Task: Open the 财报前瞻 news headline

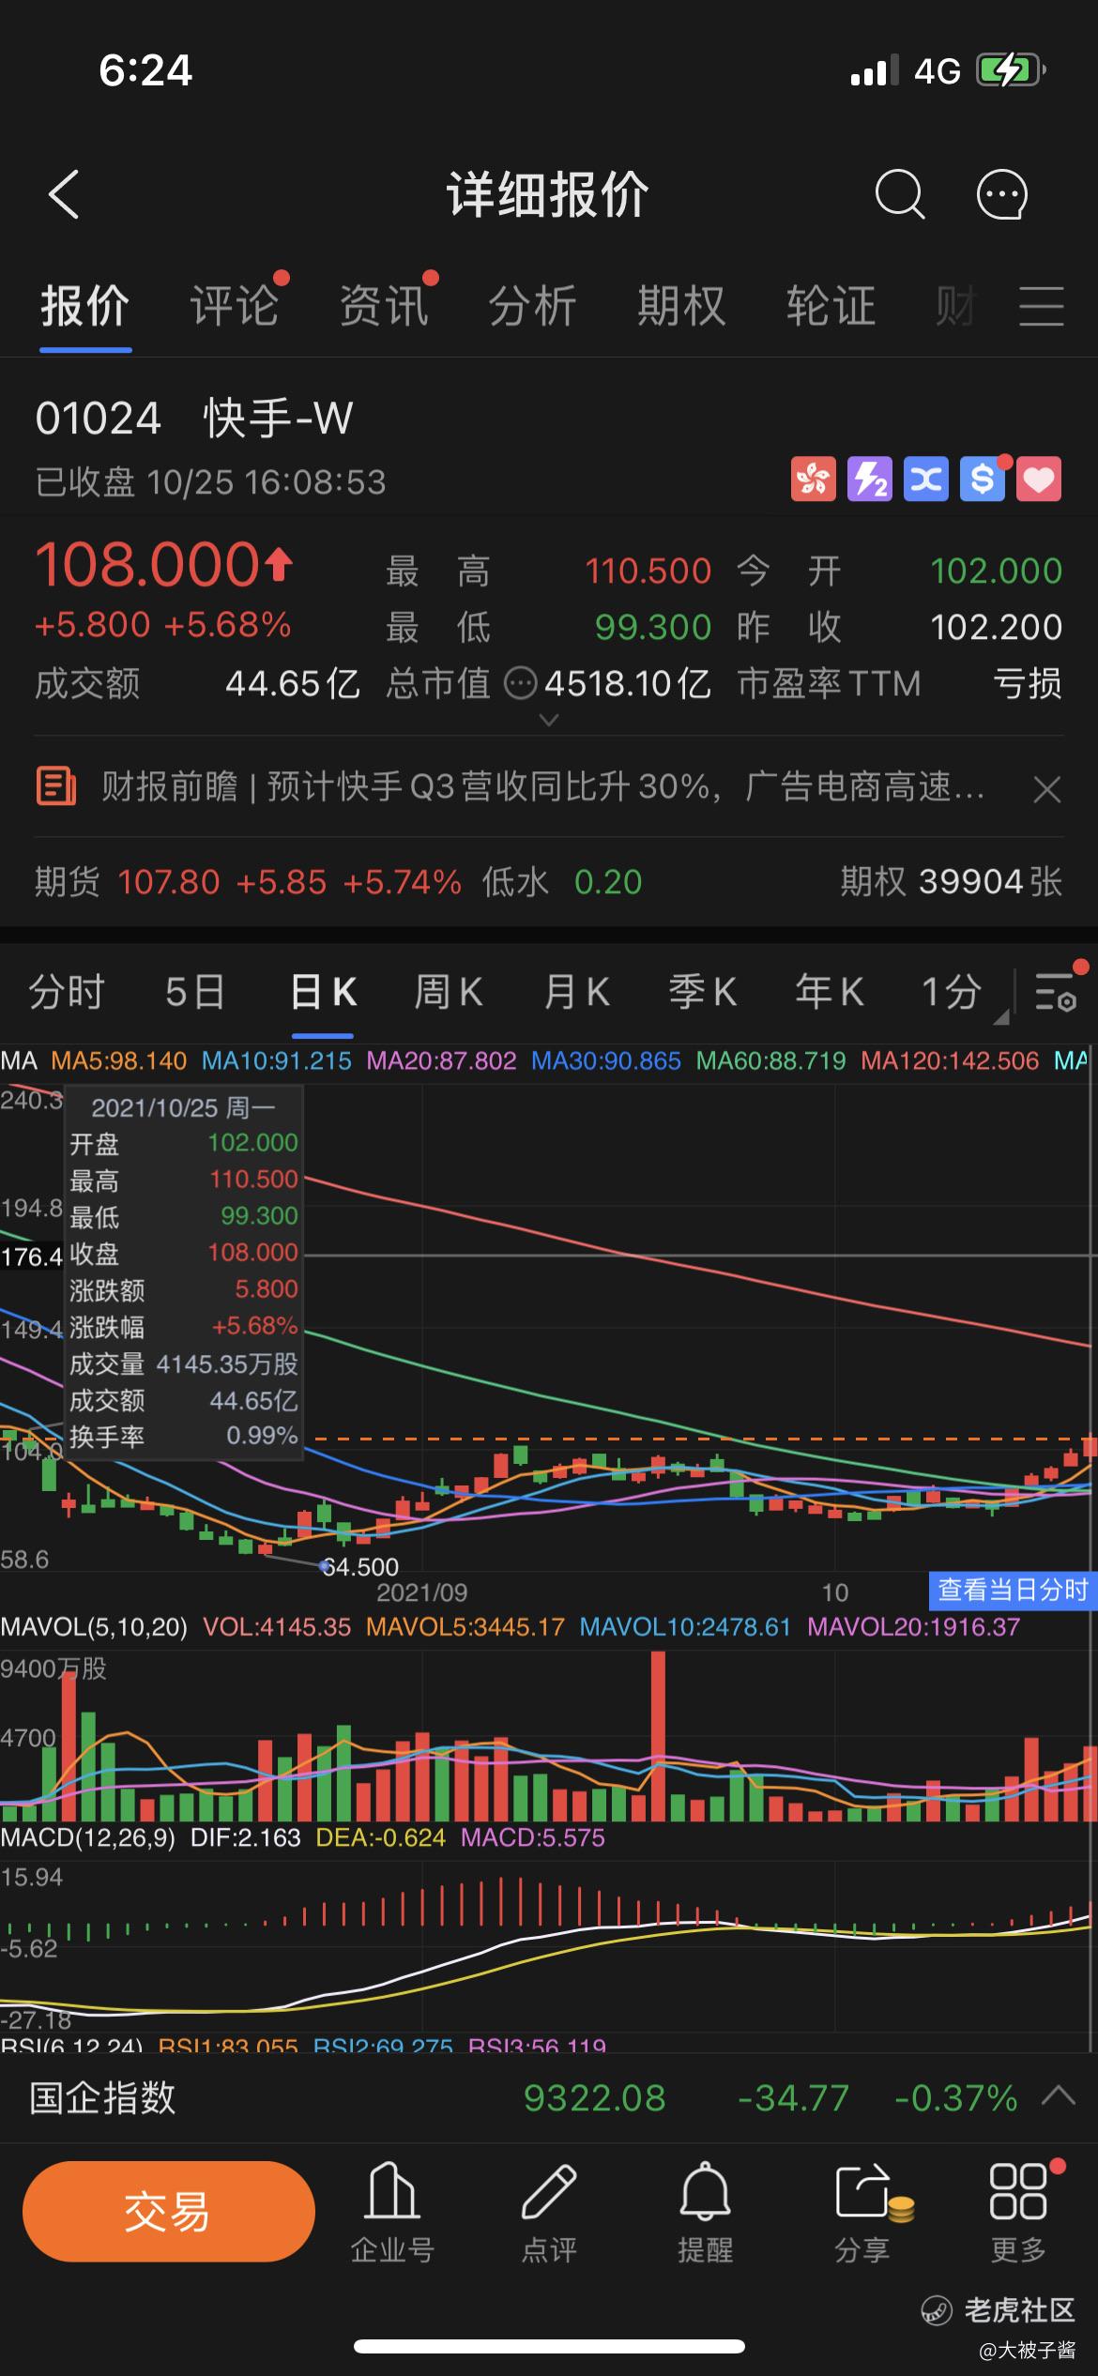Action: coord(542,786)
